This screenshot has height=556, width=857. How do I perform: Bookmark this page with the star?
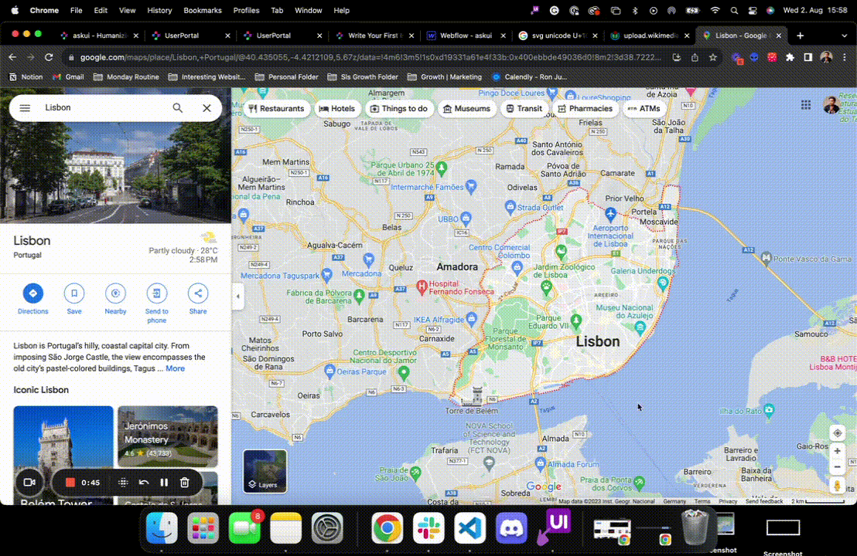coord(712,57)
